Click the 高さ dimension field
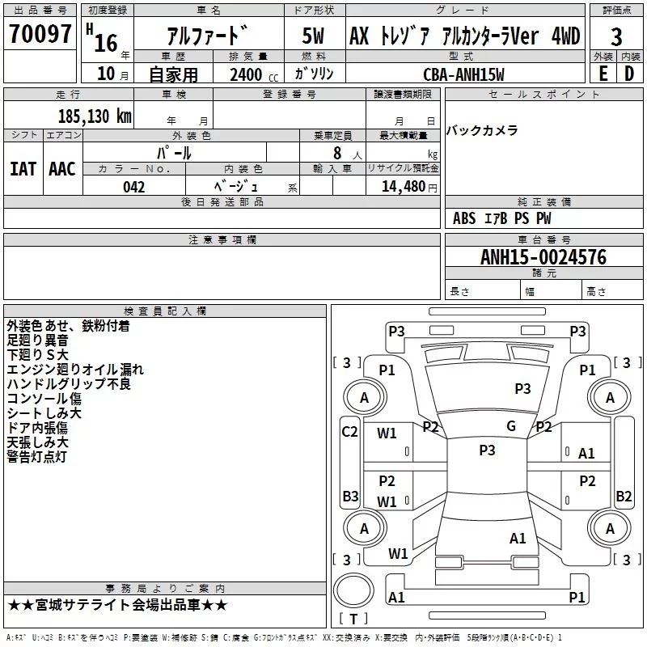Image resolution: width=647 pixels, height=647 pixels. tap(612, 290)
